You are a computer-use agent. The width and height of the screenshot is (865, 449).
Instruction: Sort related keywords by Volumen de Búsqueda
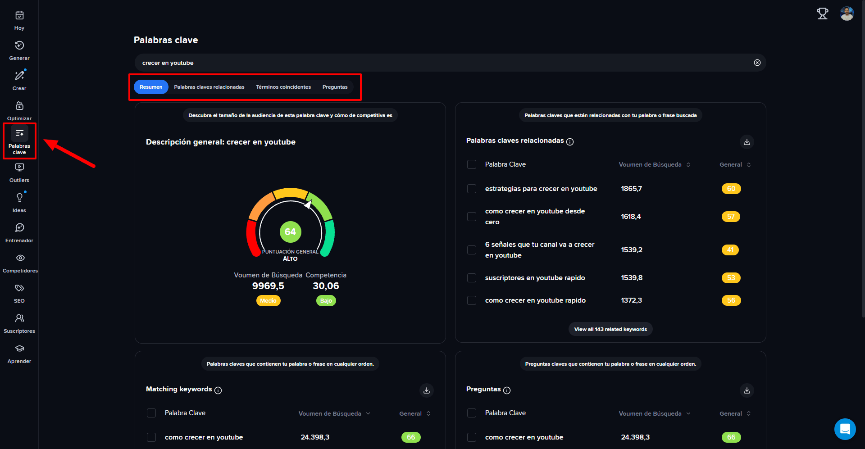coord(655,165)
